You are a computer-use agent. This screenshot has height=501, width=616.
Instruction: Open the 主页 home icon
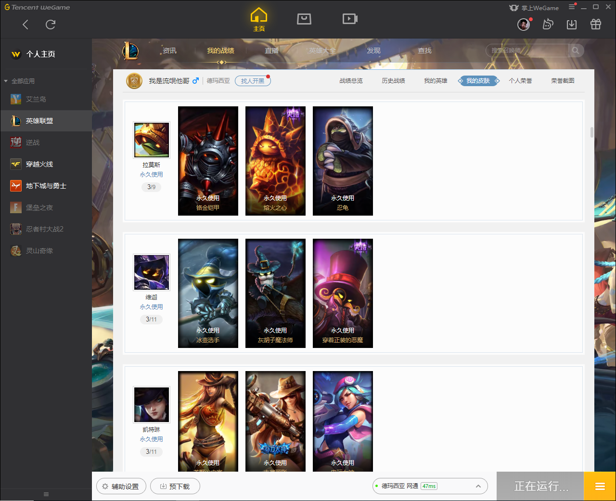[259, 20]
